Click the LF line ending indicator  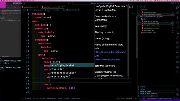tap(139, 98)
